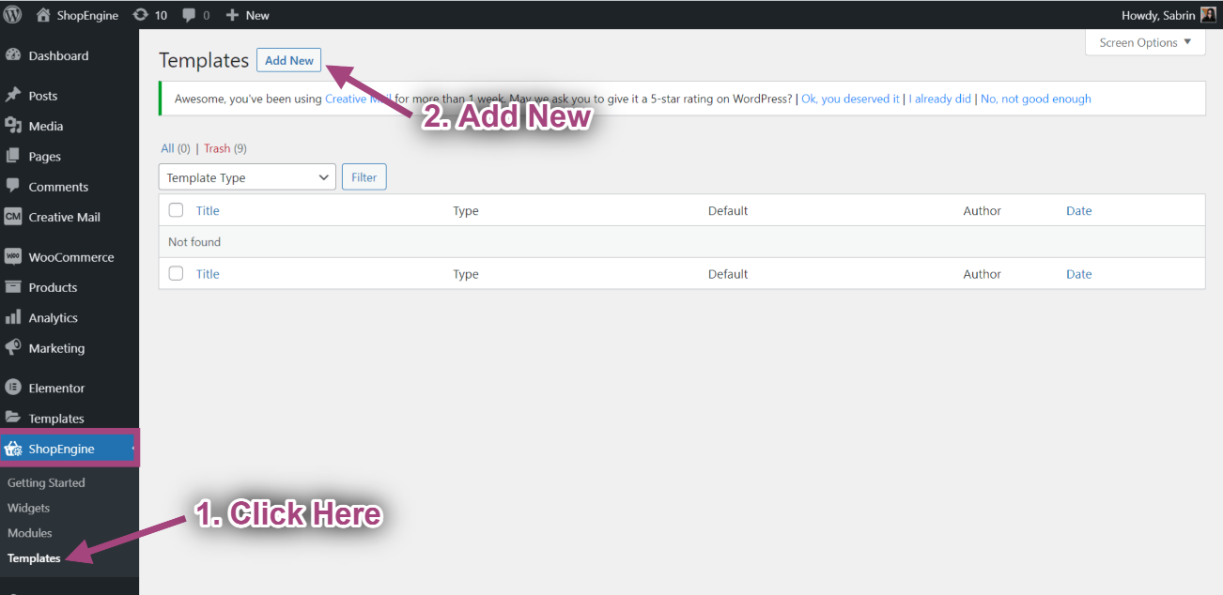Open the WooCommerce icon in sidebar
The height and width of the screenshot is (595, 1223).
coord(13,257)
